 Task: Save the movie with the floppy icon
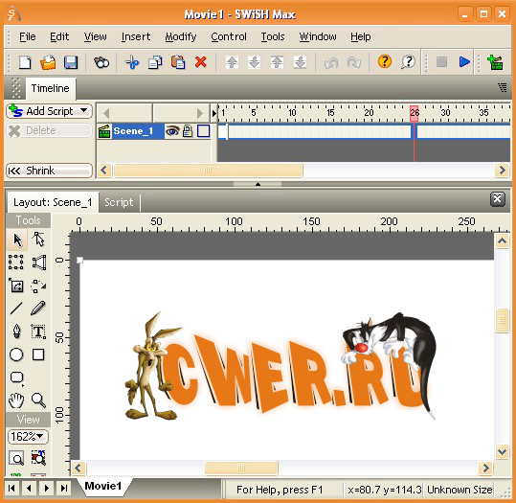pos(71,62)
